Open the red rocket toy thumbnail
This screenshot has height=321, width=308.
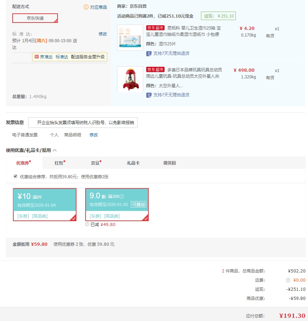point(130,79)
